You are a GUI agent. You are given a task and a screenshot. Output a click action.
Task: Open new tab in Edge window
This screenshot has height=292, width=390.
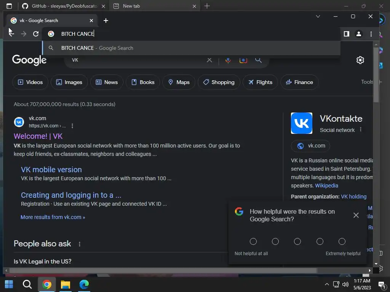click(x=207, y=6)
